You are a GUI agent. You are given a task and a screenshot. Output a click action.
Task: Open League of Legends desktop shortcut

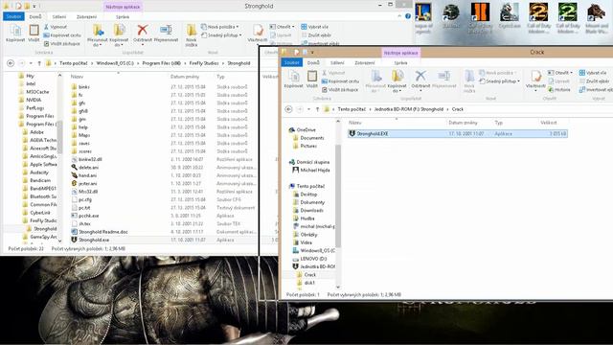423,17
